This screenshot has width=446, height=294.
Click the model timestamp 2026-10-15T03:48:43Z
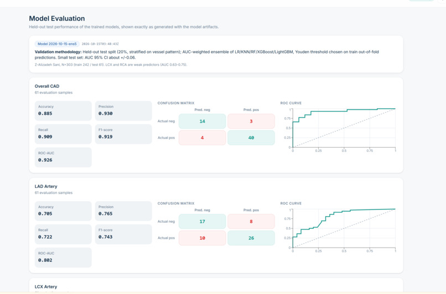[x=100, y=44]
